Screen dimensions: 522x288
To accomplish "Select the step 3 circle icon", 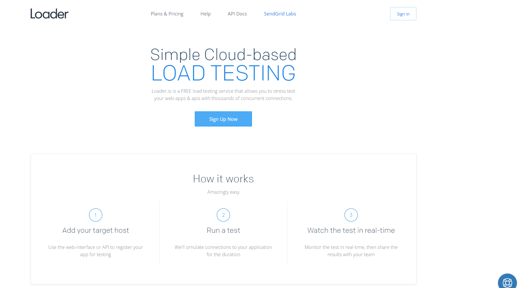I will coord(351,215).
